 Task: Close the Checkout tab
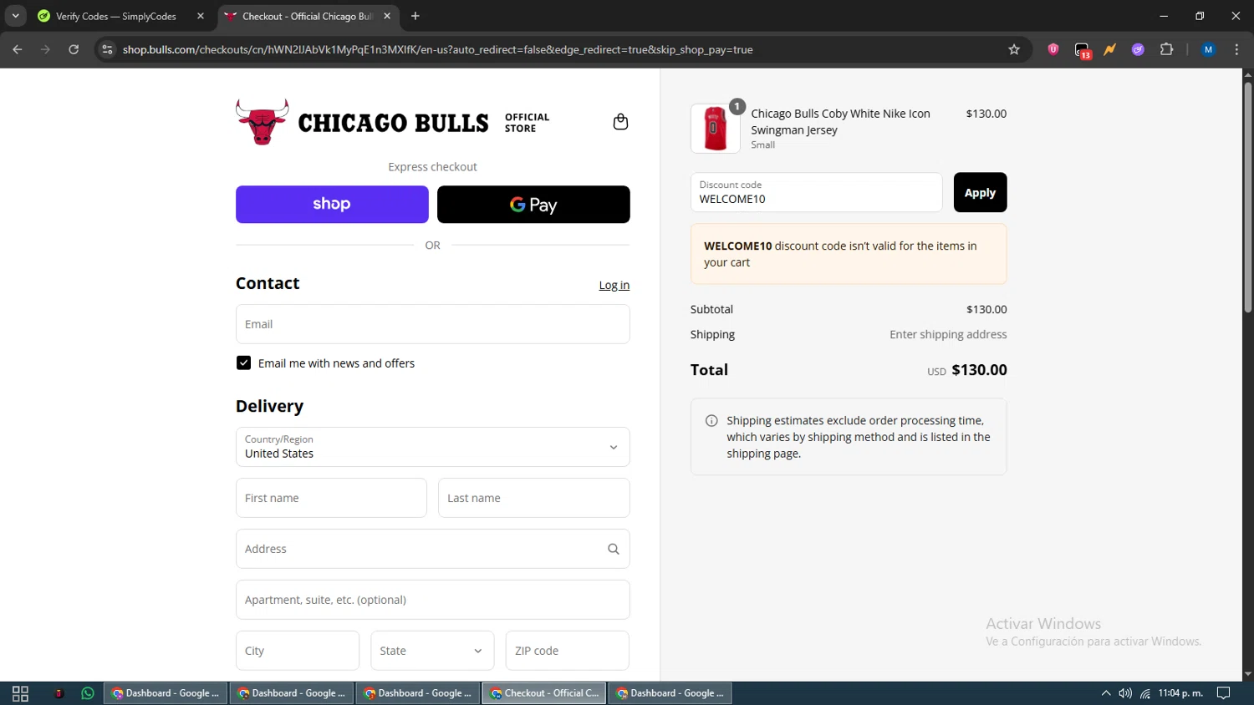(387, 16)
